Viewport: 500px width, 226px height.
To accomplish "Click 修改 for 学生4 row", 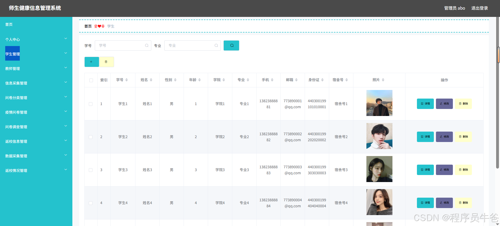I will 444,203.
